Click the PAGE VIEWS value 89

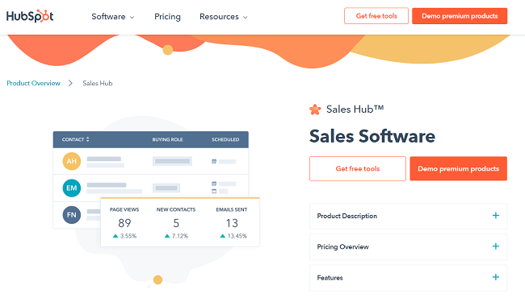pyautogui.click(x=124, y=223)
